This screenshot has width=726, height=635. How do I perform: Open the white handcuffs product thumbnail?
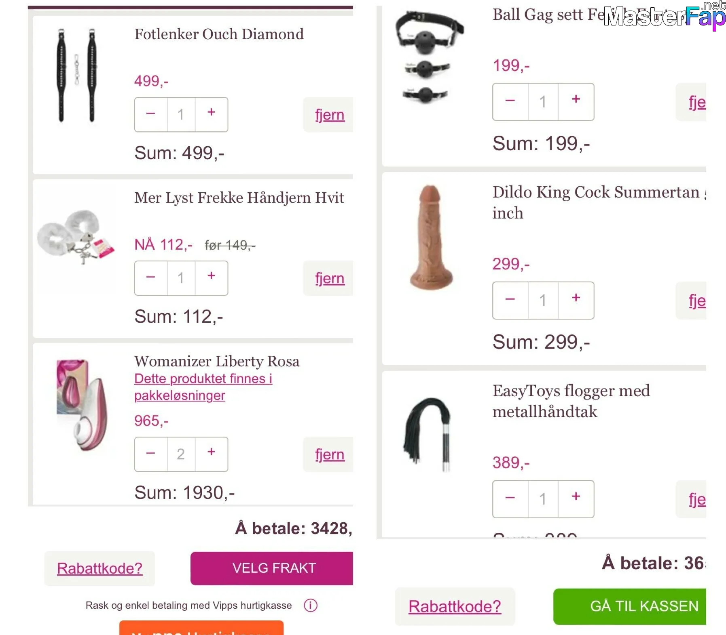click(x=76, y=238)
